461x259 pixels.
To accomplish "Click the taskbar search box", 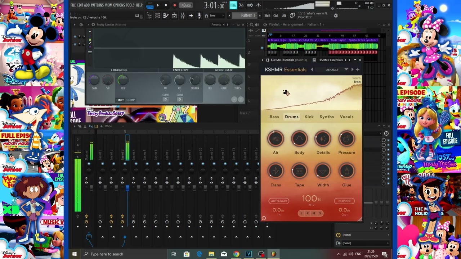I will (124, 254).
